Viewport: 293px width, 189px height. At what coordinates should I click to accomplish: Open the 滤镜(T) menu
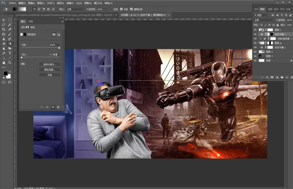(70, 3)
